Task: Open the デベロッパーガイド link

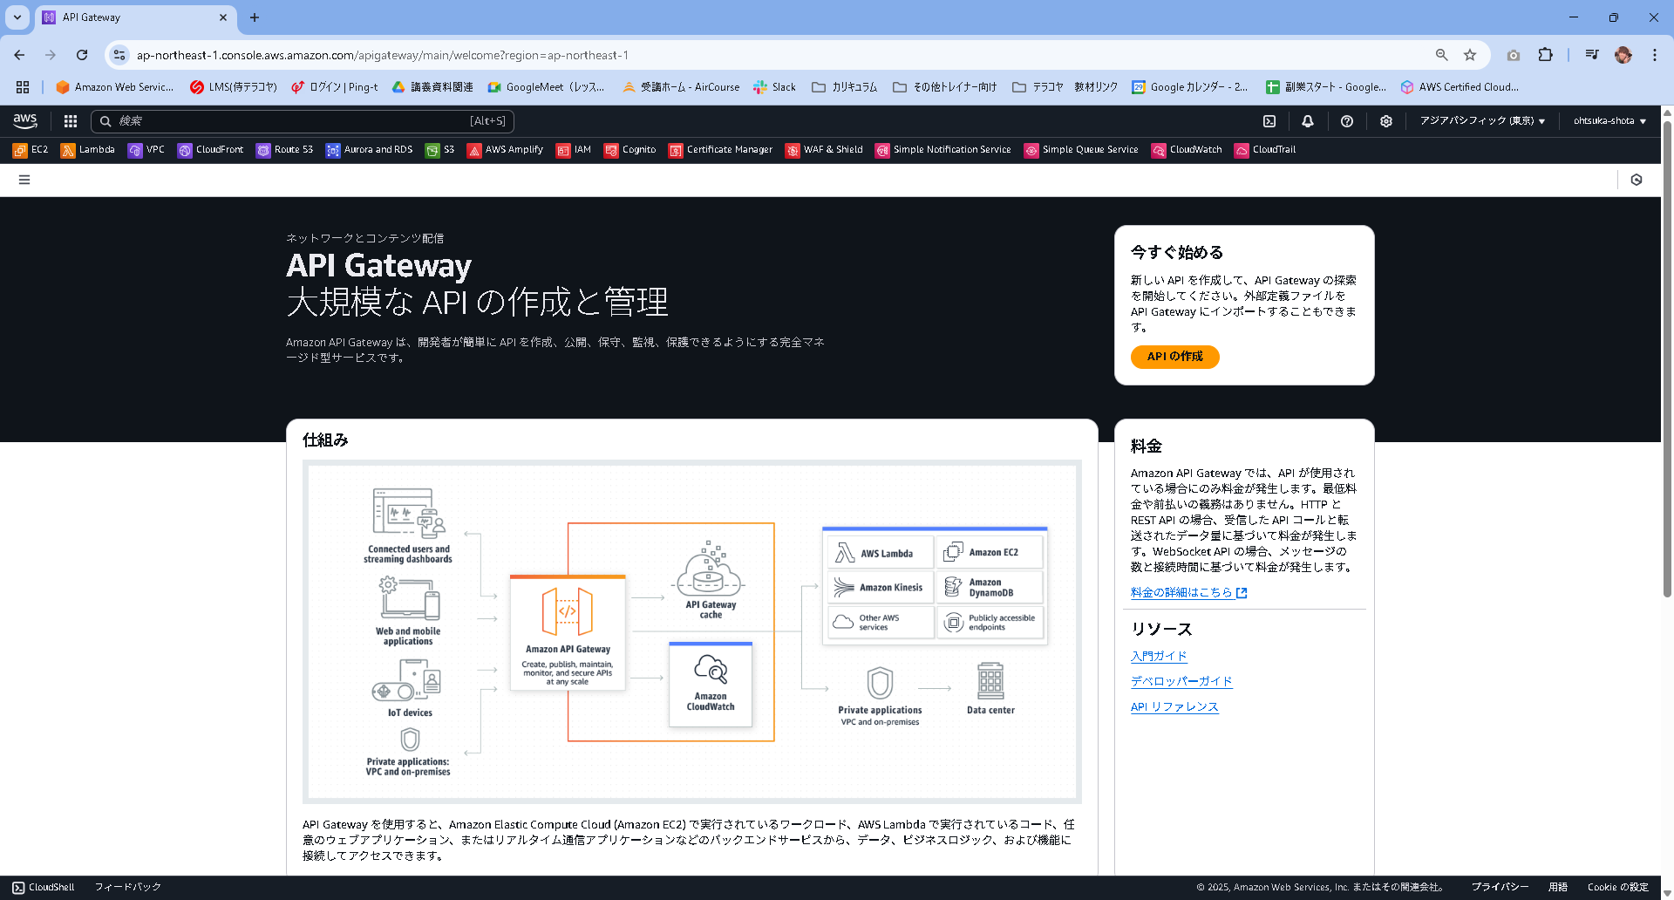Action: click(x=1181, y=681)
